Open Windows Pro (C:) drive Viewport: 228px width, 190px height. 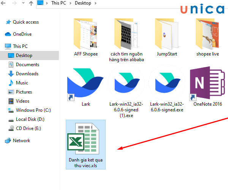tap(33, 110)
